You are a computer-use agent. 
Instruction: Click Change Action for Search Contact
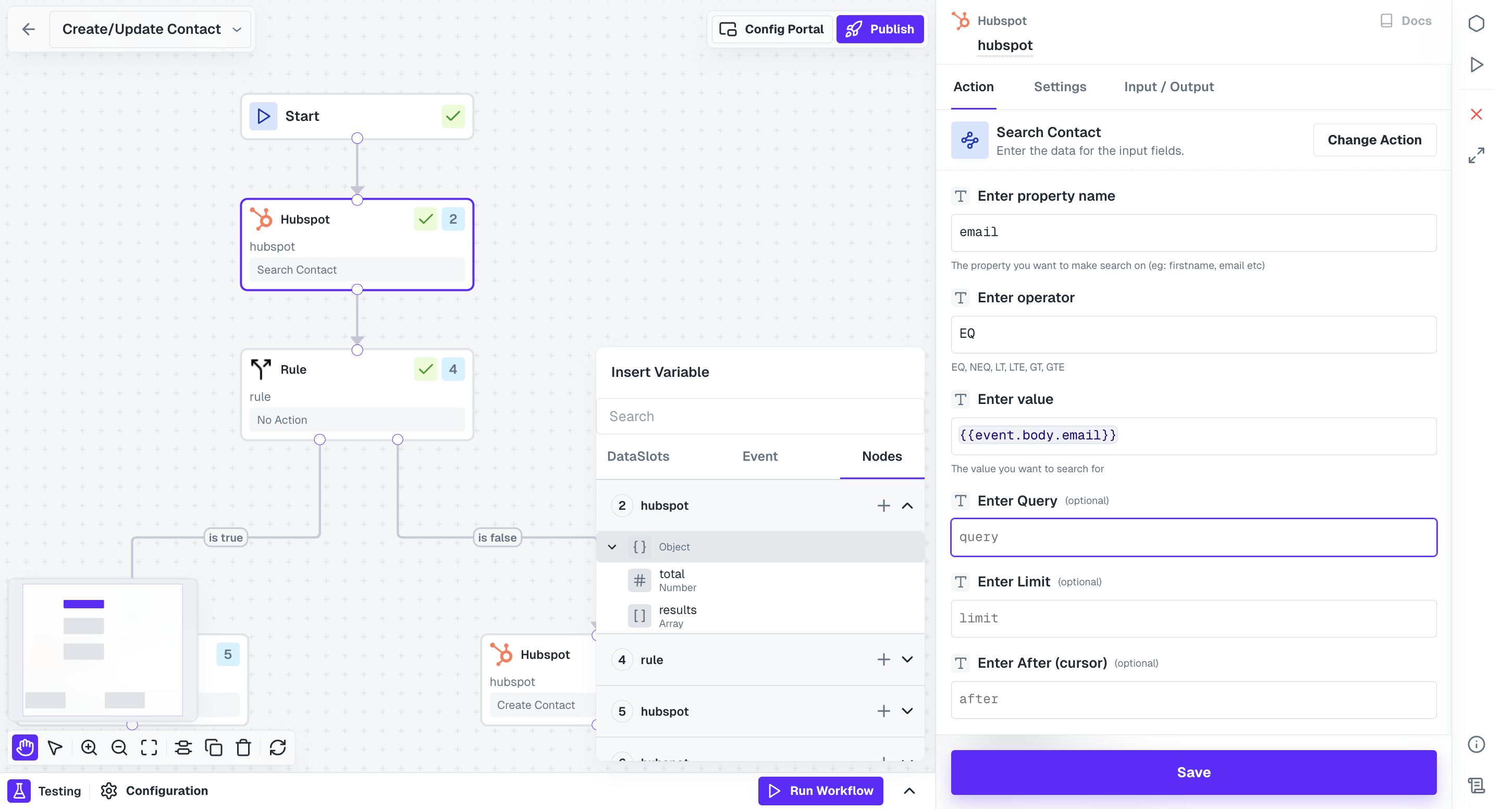point(1374,140)
